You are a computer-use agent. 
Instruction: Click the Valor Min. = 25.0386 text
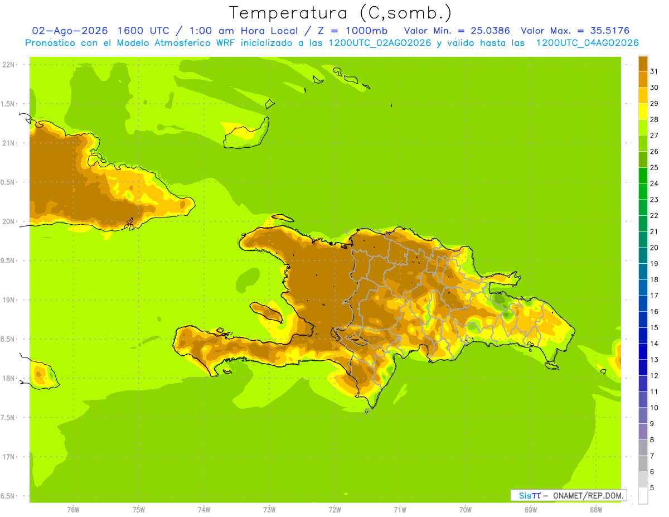[x=457, y=31]
